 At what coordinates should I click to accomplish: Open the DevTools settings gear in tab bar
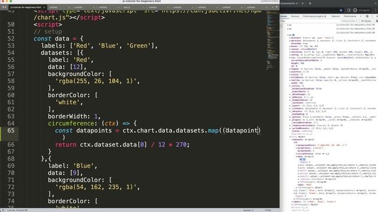(367, 16)
